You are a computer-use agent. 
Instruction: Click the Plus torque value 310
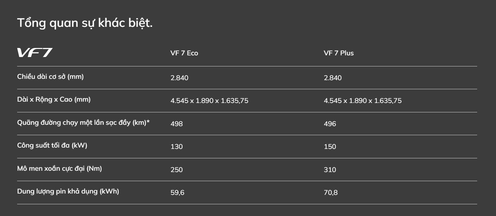[x=330, y=170]
